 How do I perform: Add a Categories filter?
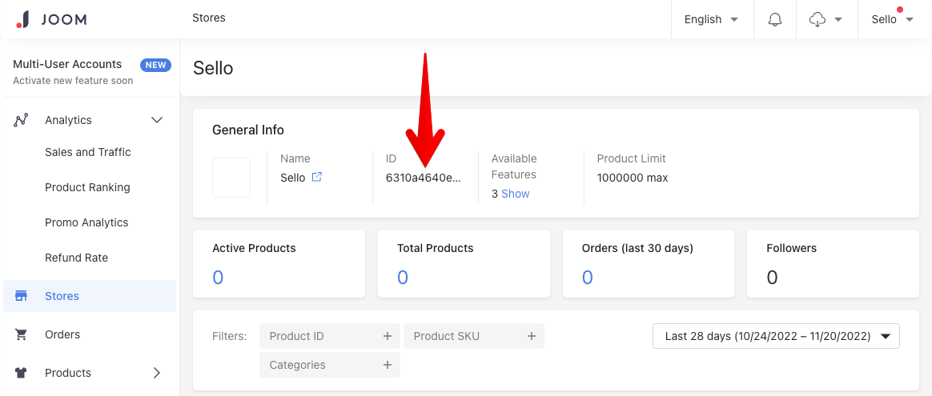point(331,365)
